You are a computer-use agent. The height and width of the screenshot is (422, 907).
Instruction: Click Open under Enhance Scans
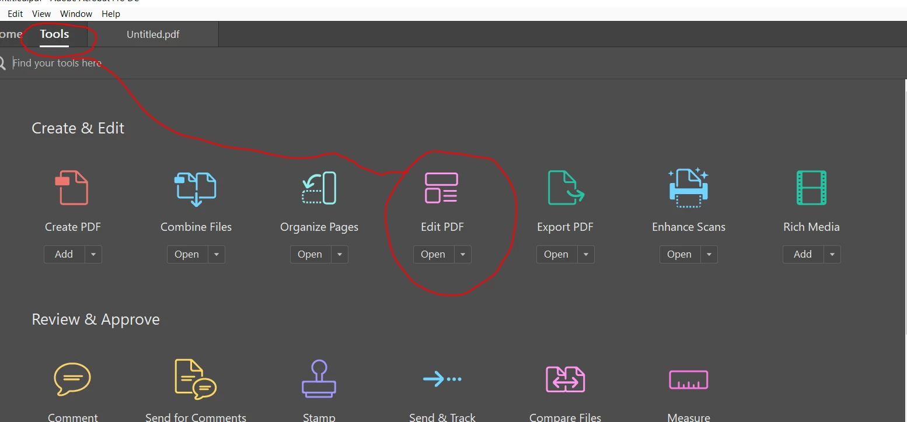pos(680,255)
